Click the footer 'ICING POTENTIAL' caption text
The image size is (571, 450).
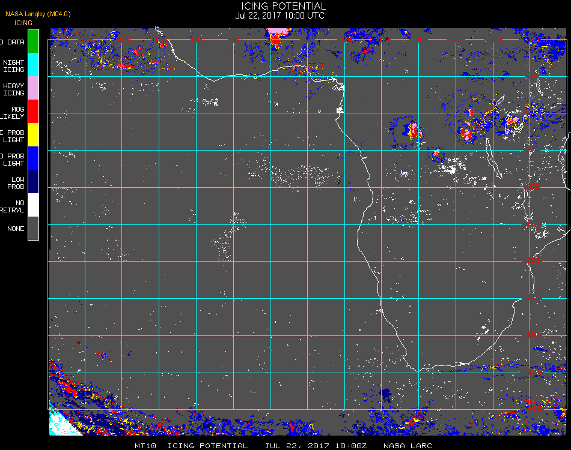pos(207,446)
